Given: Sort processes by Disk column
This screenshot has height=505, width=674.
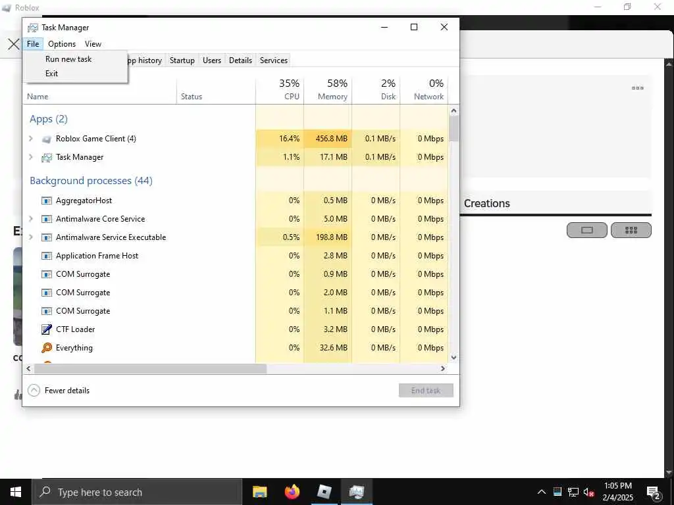Looking at the screenshot, I should (x=376, y=89).
